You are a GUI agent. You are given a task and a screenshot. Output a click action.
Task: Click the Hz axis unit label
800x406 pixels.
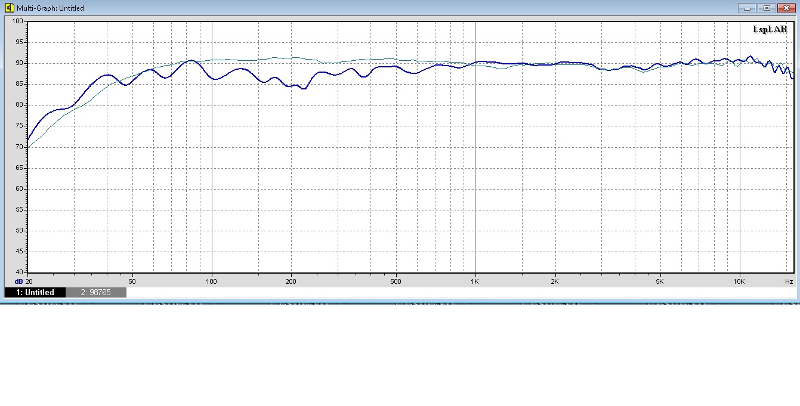pyautogui.click(x=789, y=281)
